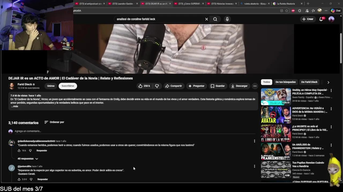Open the browser media control icon
This screenshot has height=192, width=343.
[x=307, y=11]
